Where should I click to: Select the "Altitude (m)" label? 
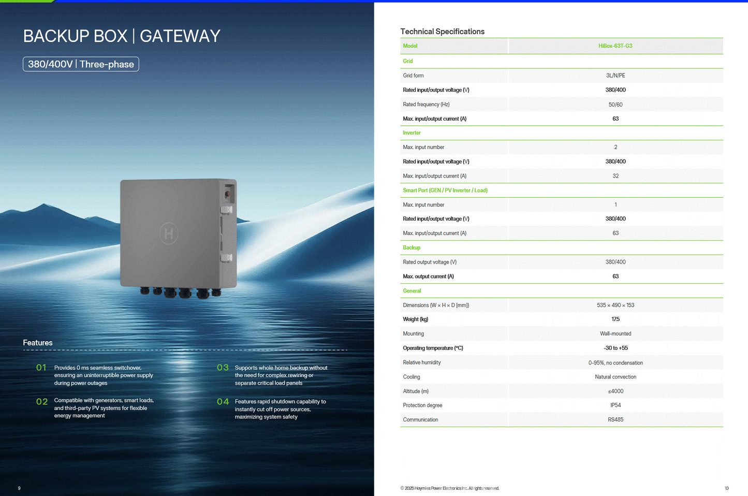(416, 391)
